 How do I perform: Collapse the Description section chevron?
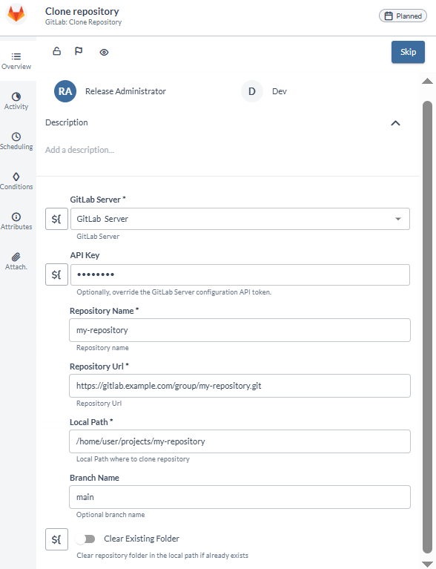pyautogui.click(x=395, y=123)
